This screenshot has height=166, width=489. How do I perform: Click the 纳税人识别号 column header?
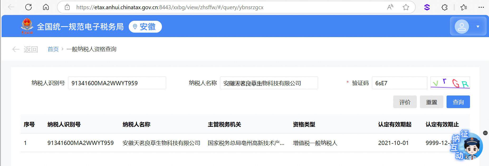[64, 124]
